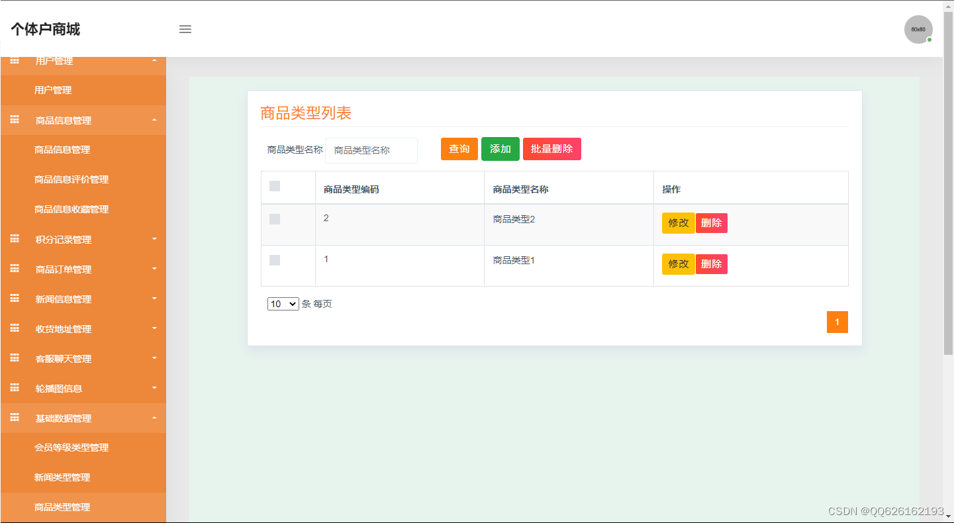Click grid icon beside 客服聊天管理
This screenshot has width=954, height=523.
pyautogui.click(x=15, y=358)
